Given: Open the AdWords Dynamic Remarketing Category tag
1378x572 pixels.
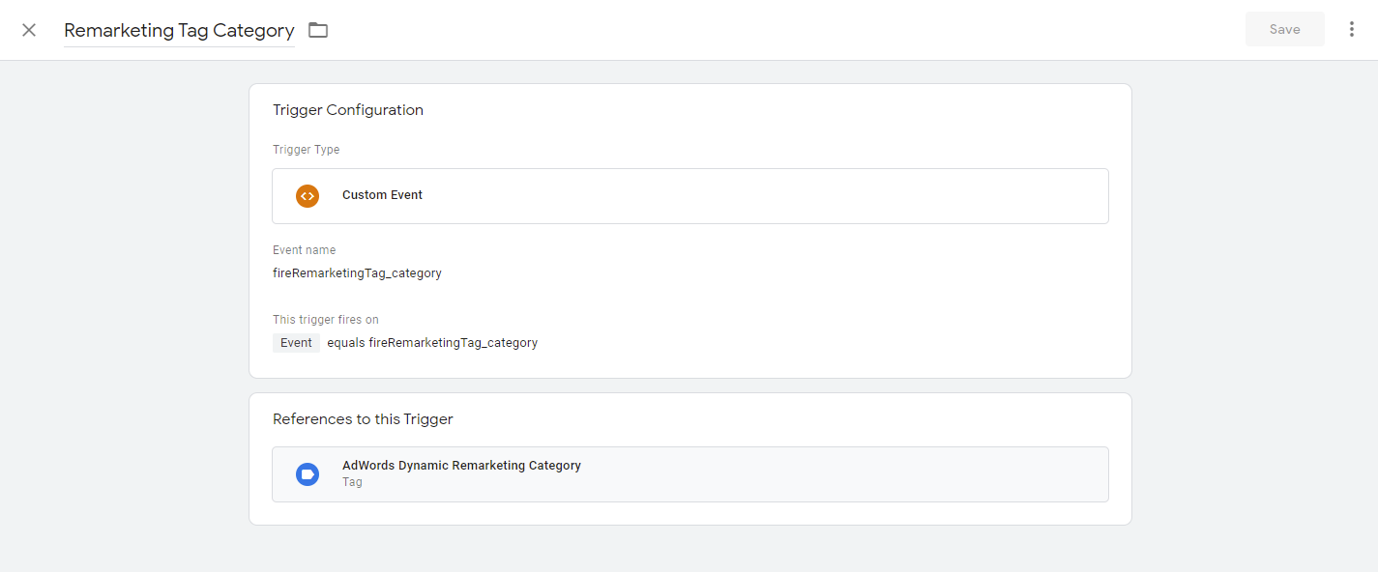Looking at the screenshot, I should [461, 466].
